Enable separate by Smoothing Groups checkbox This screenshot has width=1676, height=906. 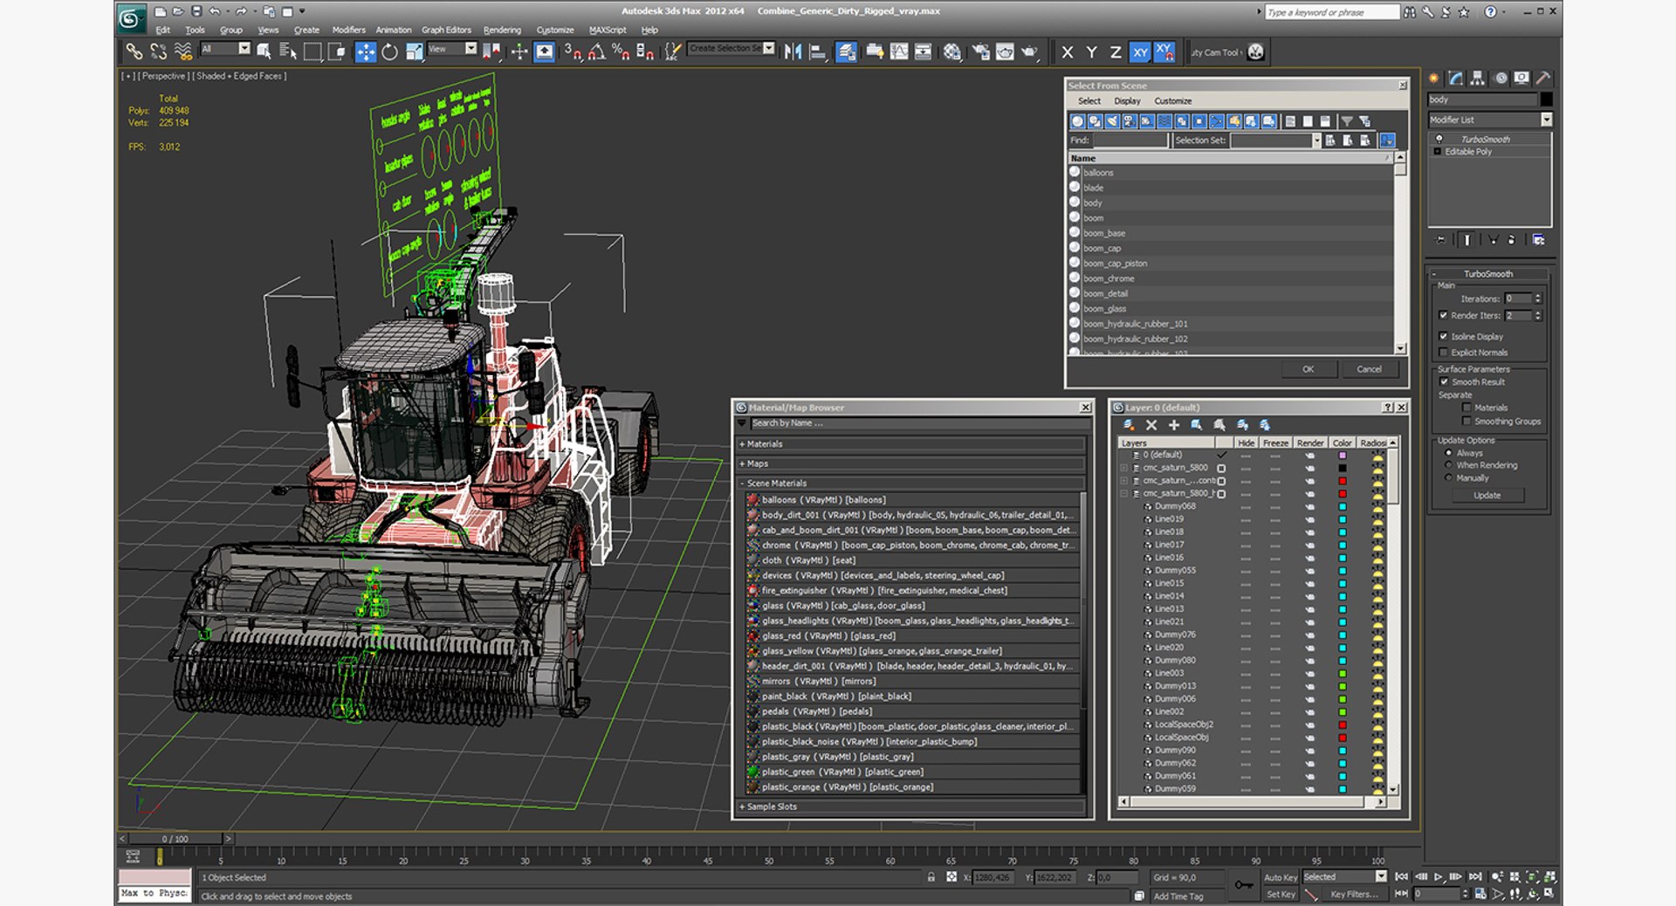pos(1466,422)
